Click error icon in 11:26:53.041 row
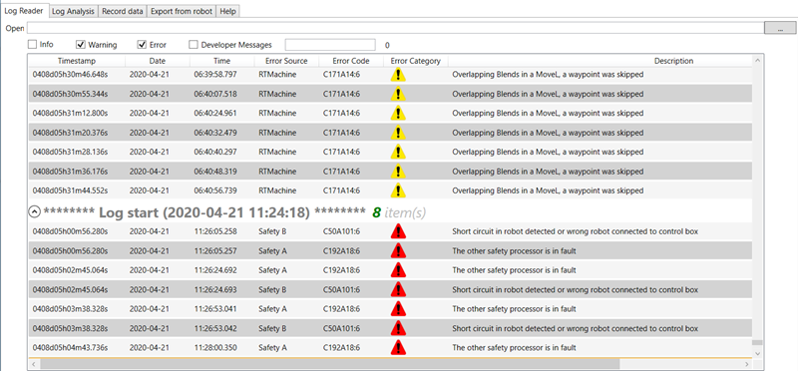The width and height of the screenshot is (798, 371). [398, 309]
